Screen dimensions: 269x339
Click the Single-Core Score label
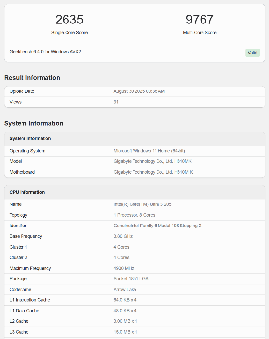pos(69,33)
